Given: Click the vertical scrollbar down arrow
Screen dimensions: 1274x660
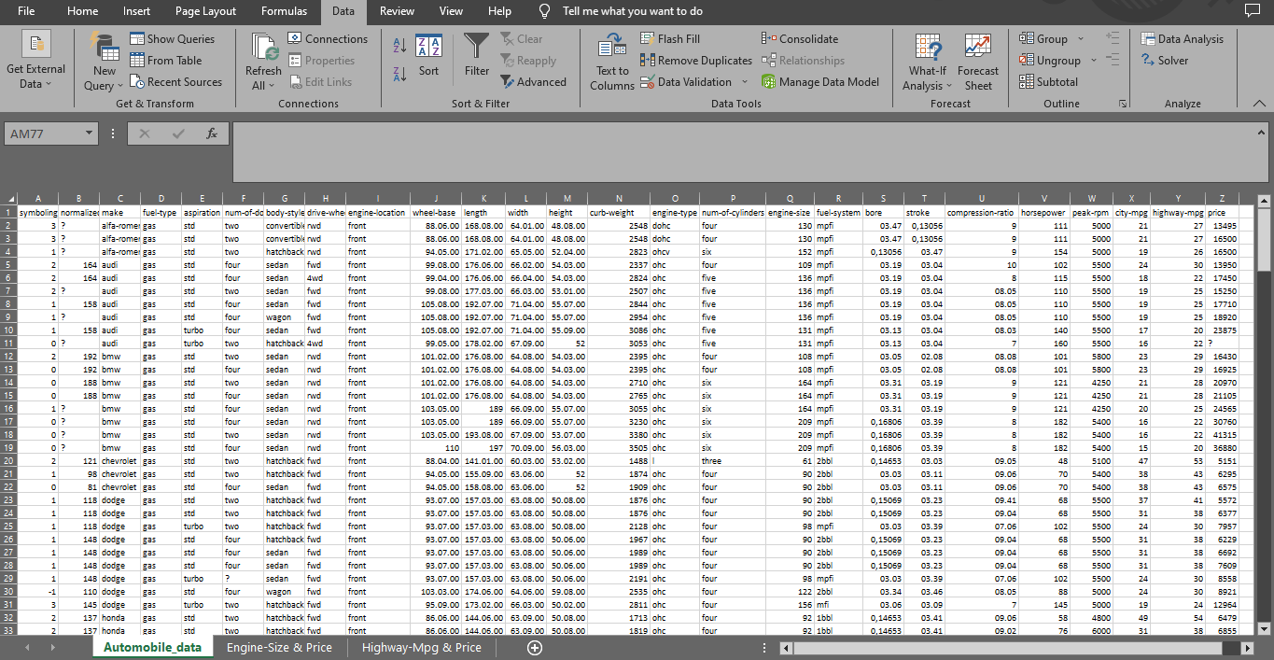Looking at the screenshot, I should 1265,628.
